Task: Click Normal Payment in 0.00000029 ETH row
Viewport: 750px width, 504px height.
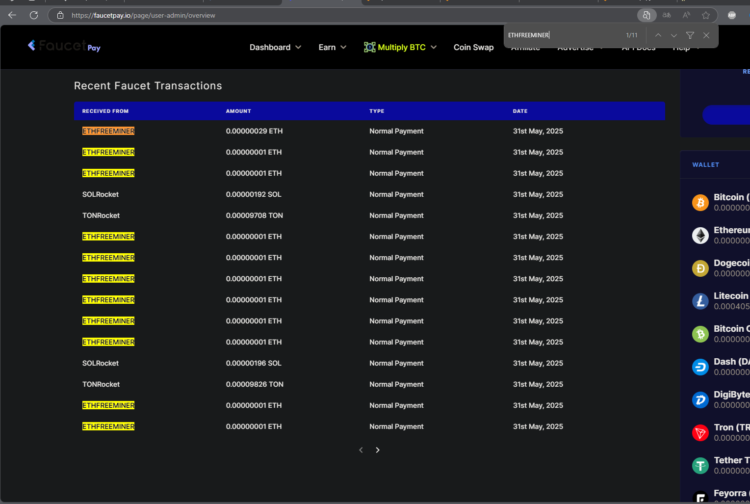Action: [396, 131]
